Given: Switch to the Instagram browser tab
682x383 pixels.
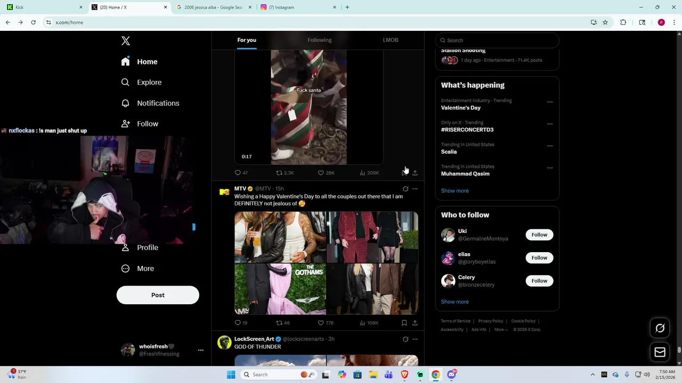Looking at the screenshot, I should pos(298,7).
